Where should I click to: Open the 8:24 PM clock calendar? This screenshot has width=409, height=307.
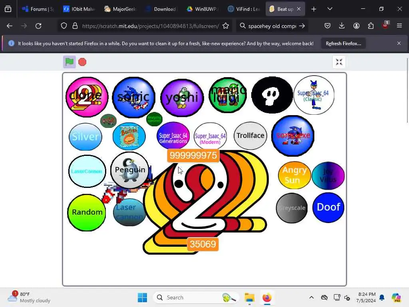pyautogui.click(x=367, y=297)
